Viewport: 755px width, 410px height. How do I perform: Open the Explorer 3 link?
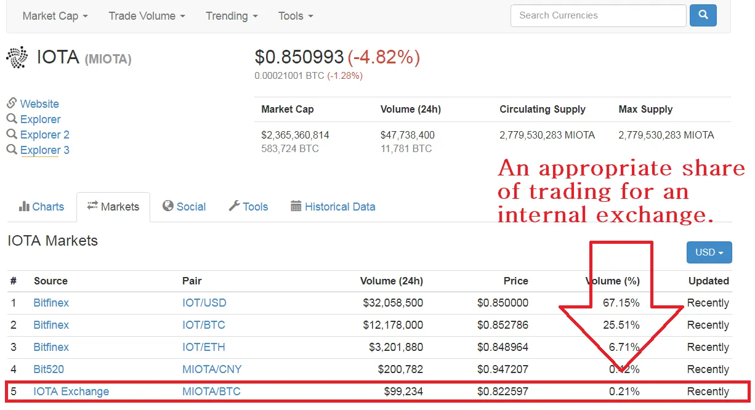[x=44, y=150]
